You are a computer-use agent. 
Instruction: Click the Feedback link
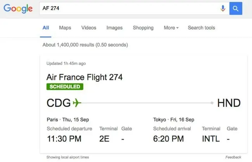[x=233, y=157]
